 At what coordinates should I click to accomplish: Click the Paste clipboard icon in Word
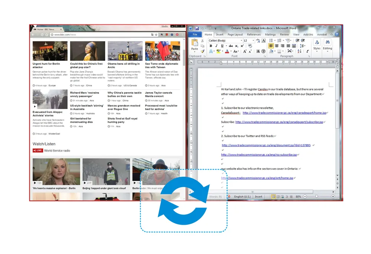[195, 43]
